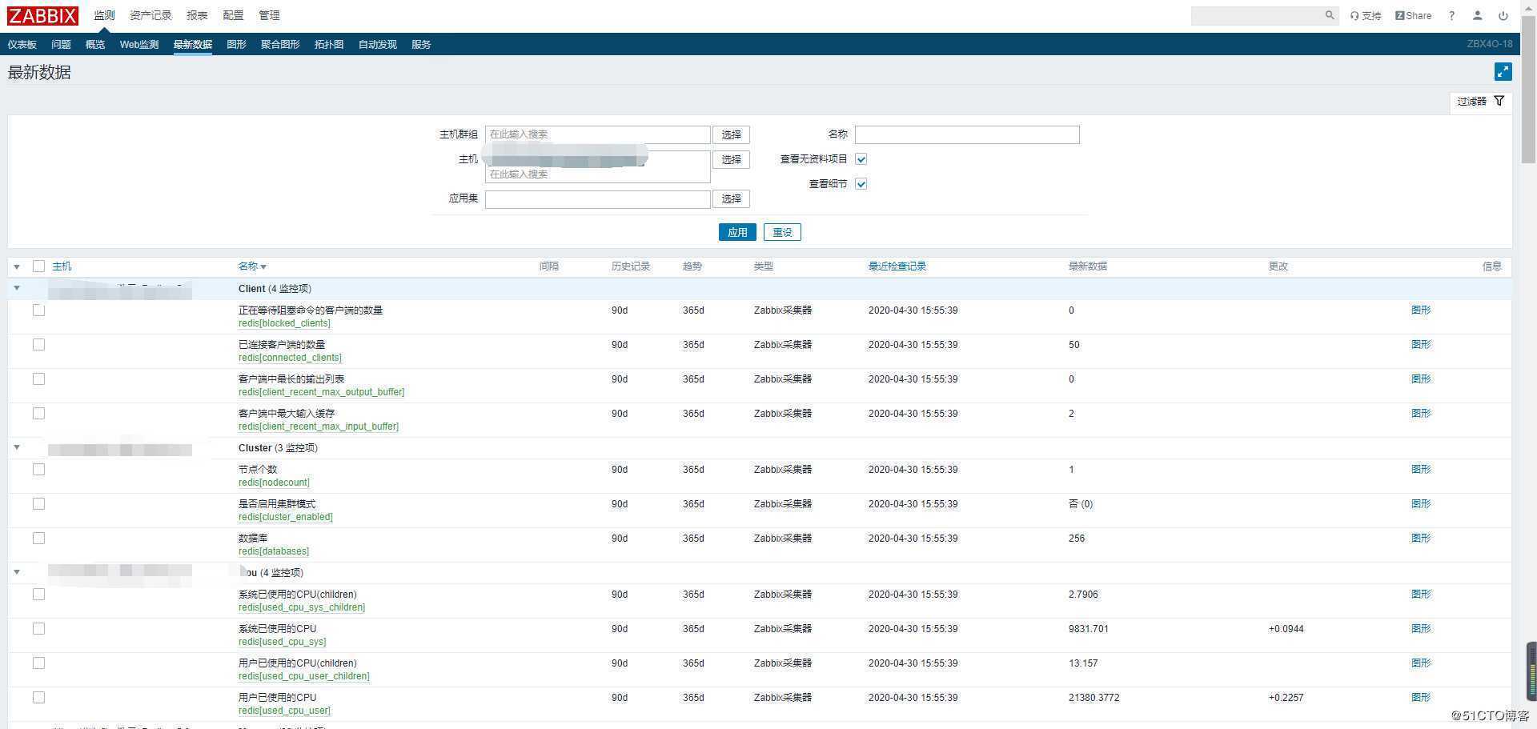Open the 报表 top menu
The image size is (1537, 729).
click(x=197, y=15)
